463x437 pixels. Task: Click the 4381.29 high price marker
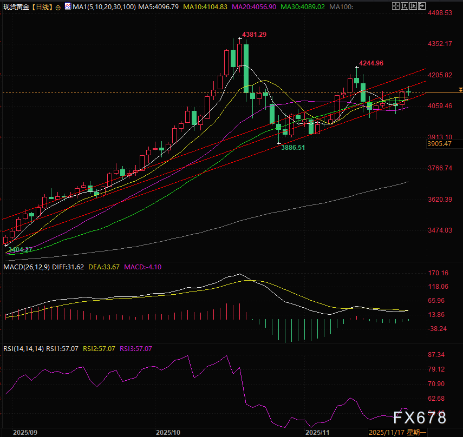click(255, 34)
